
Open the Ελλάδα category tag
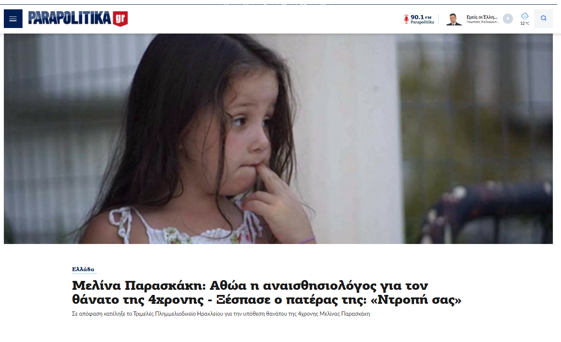click(x=83, y=269)
